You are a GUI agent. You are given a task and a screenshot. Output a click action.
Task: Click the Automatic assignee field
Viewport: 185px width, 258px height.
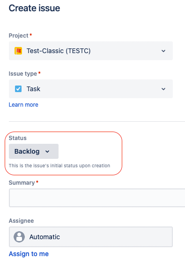(91, 237)
